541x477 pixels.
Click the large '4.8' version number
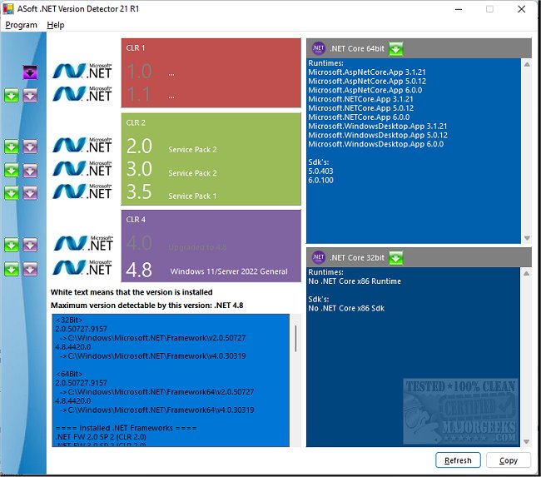(x=139, y=270)
